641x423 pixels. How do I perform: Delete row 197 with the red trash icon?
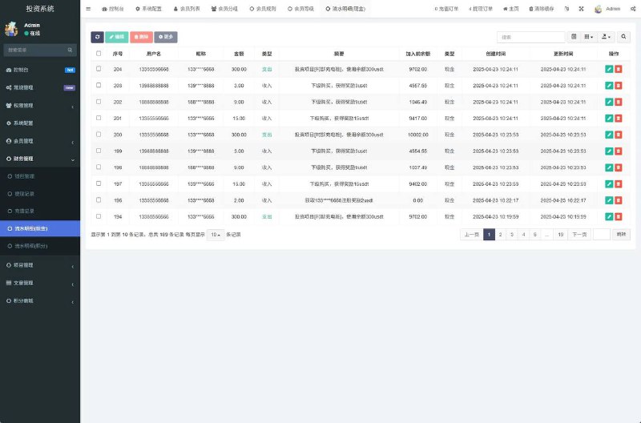[x=619, y=184]
